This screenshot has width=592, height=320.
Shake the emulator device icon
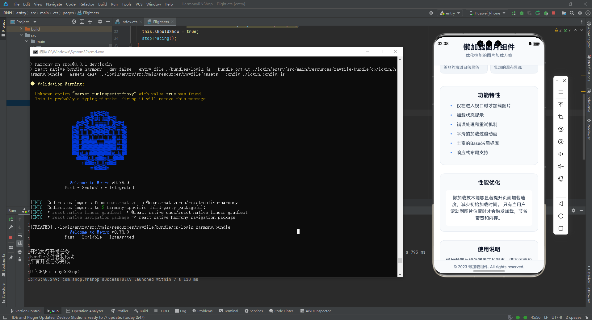pos(561,179)
